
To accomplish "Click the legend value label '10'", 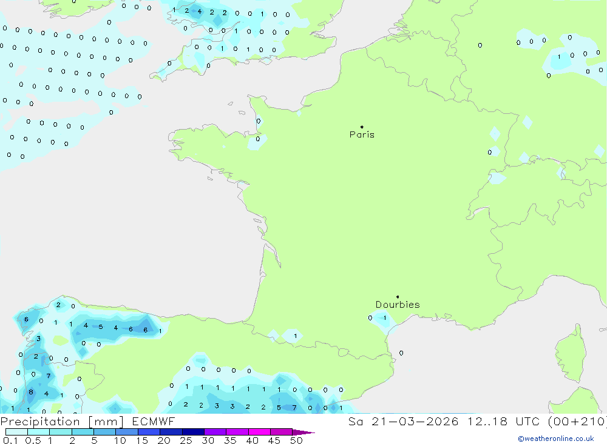I will [120, 440].
